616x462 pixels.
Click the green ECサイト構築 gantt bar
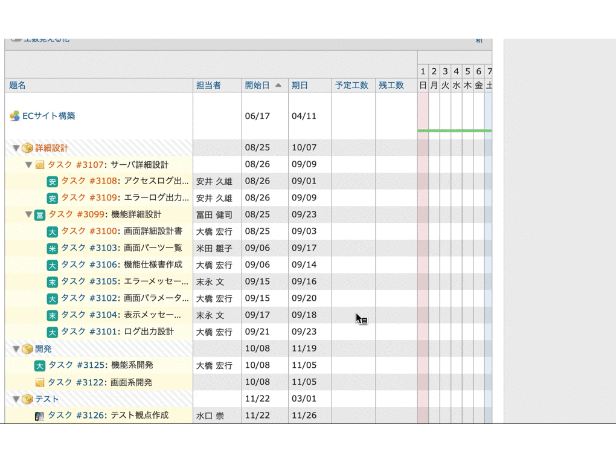pos(455,130)
